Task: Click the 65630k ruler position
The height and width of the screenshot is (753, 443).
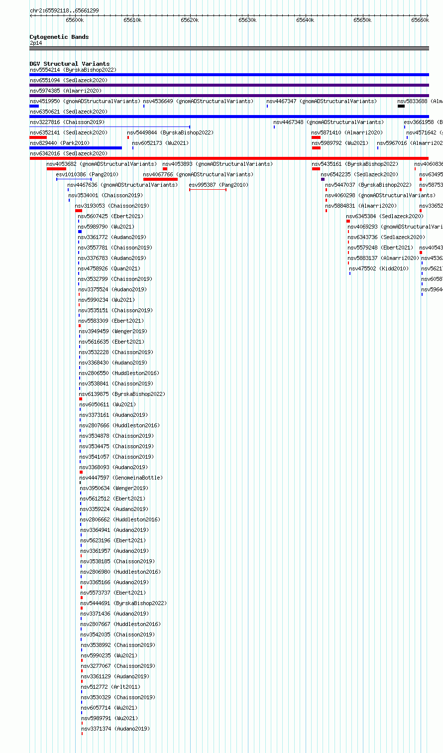Action: point(247,20)
